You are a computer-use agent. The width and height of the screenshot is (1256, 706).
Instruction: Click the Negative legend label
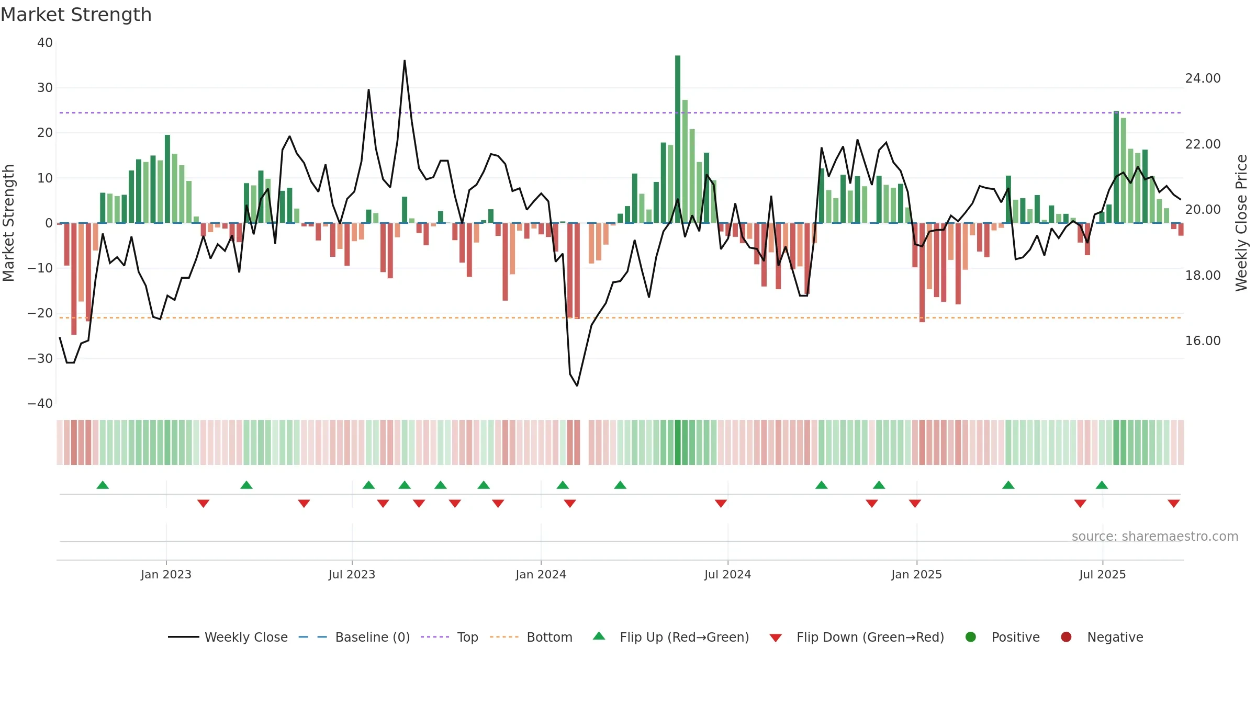[1115, 637]
